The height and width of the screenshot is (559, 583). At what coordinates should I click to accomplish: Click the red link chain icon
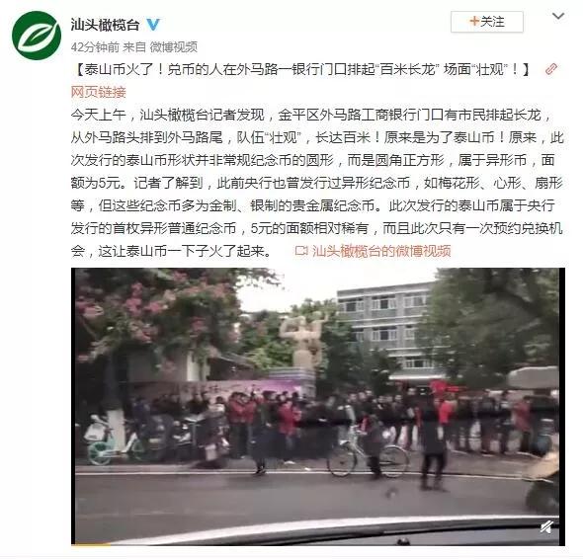[x=550, y=69]
